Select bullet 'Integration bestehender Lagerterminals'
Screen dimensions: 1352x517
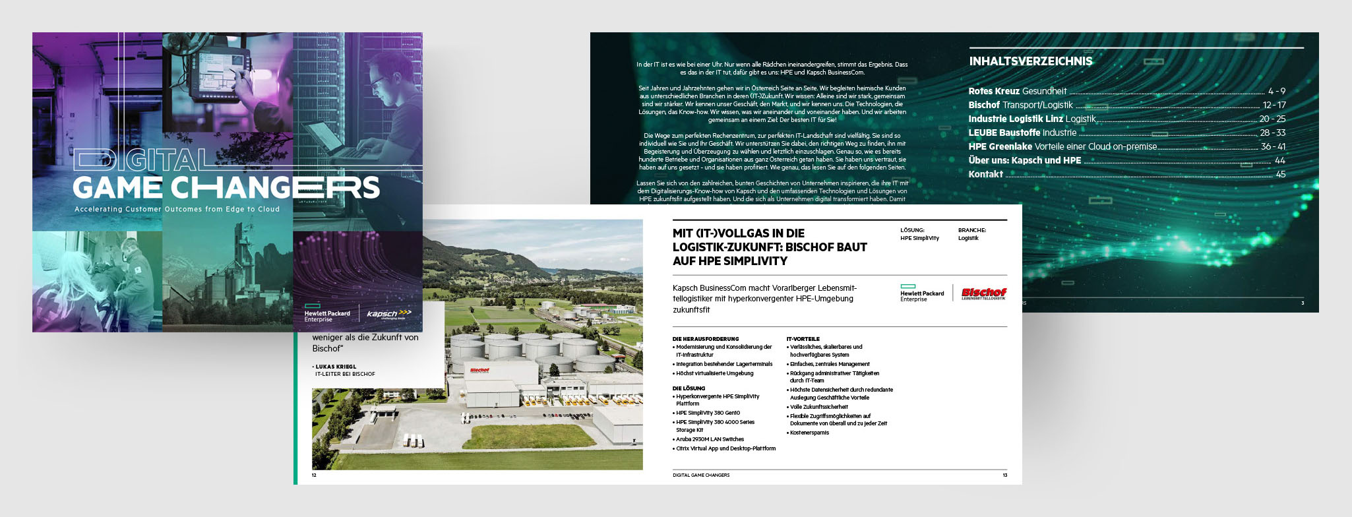point(722,364)
